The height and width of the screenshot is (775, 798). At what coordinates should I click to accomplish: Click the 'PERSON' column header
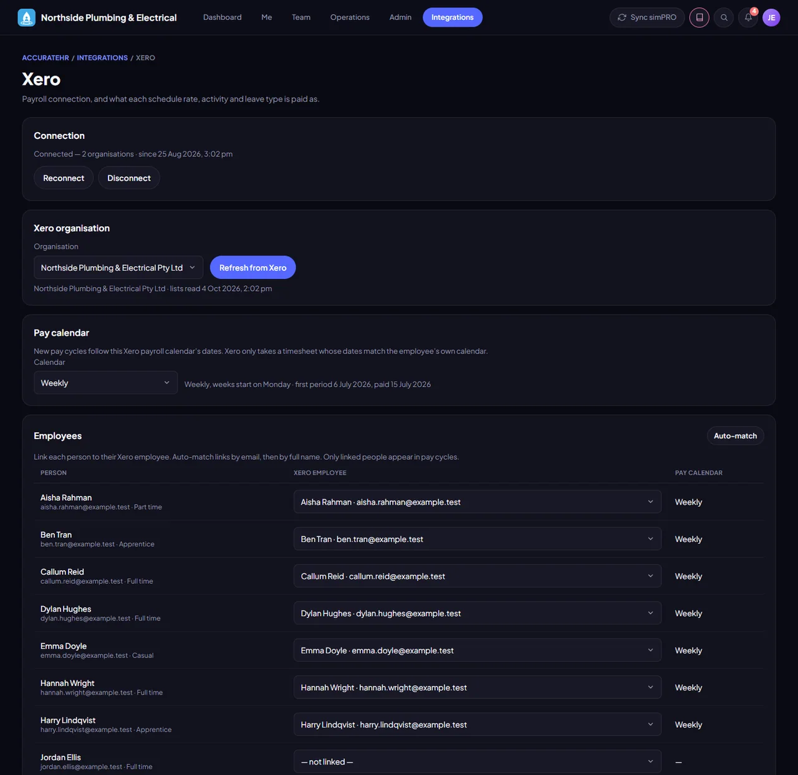pos(54,473)
